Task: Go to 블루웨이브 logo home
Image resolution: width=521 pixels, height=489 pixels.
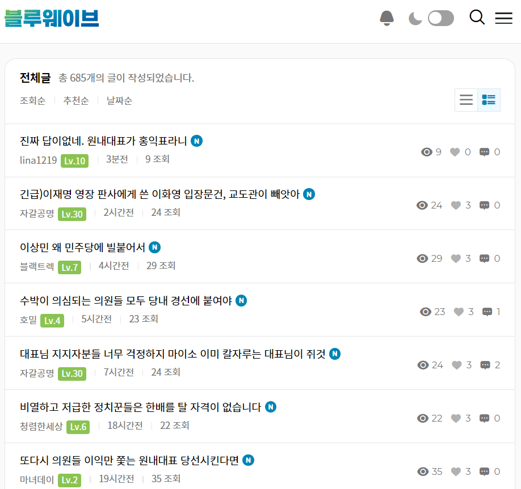Action: click(52, 18)
